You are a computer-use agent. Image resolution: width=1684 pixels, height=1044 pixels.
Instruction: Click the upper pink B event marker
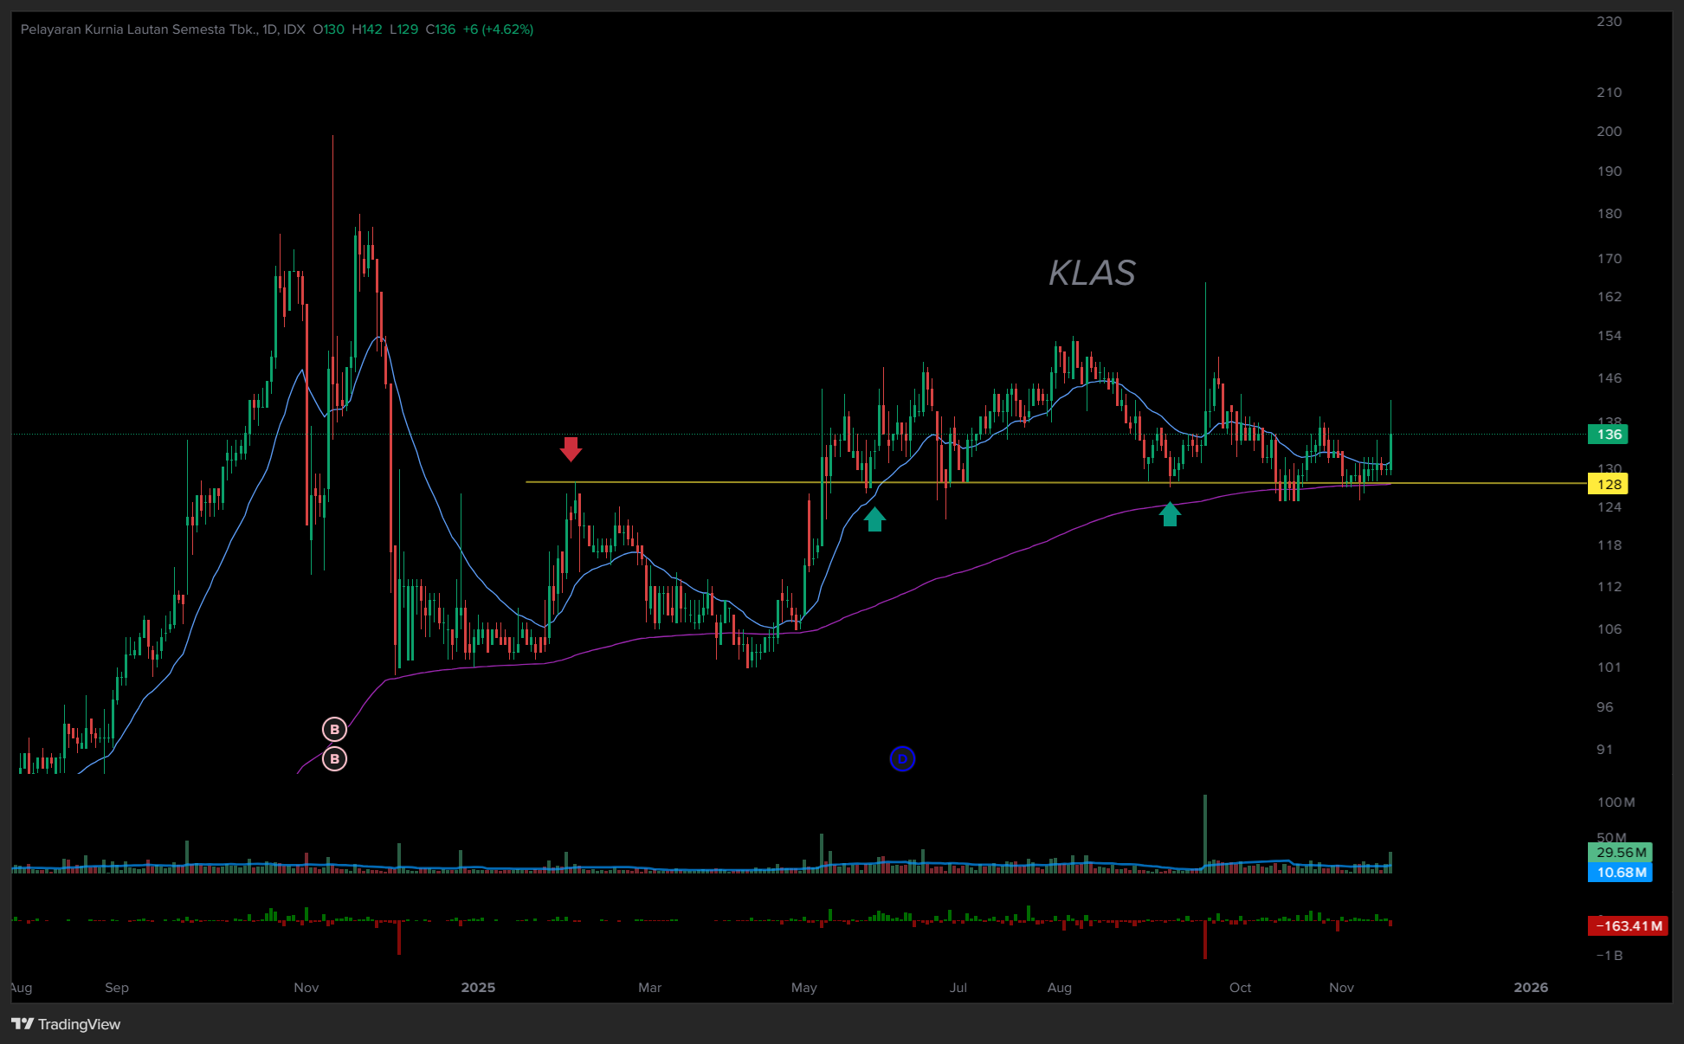click(334, 730)
